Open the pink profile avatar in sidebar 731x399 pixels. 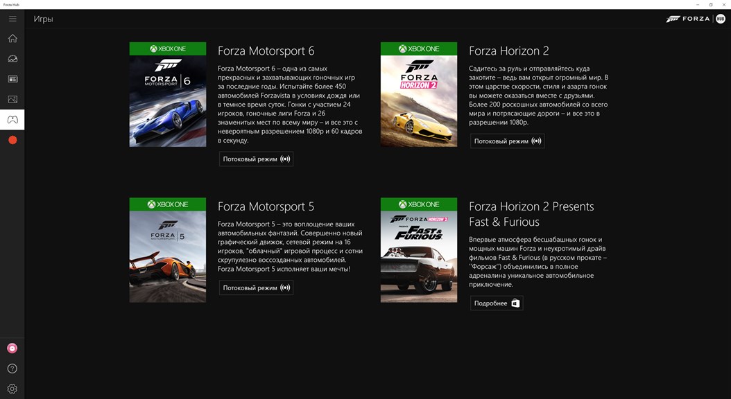[x=11, y=347]
